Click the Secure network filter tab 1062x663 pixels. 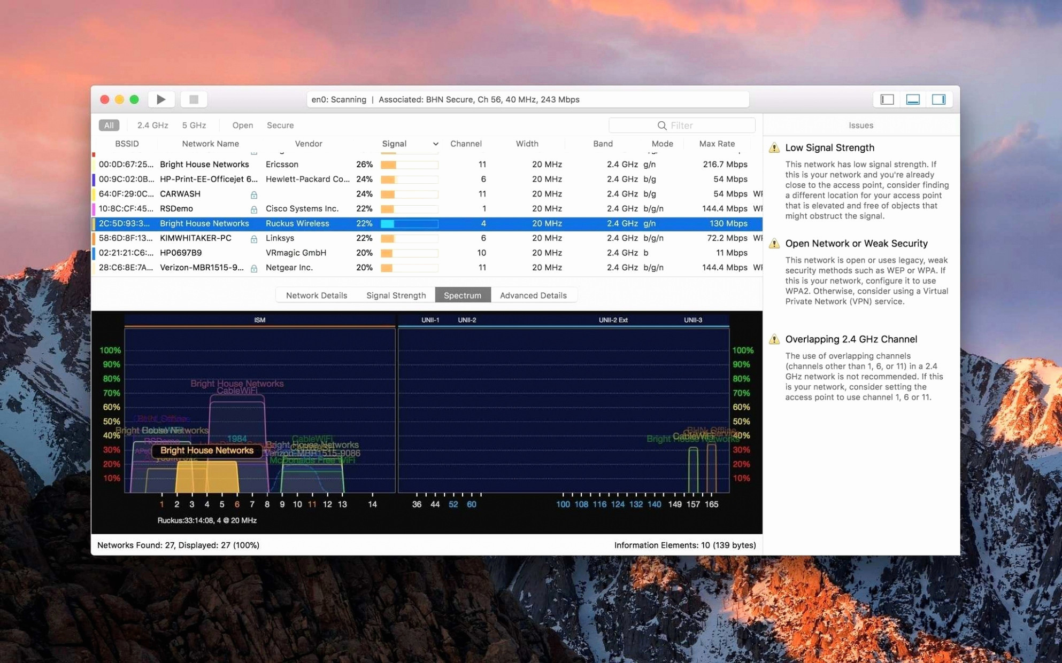click(x=279, y=124)
